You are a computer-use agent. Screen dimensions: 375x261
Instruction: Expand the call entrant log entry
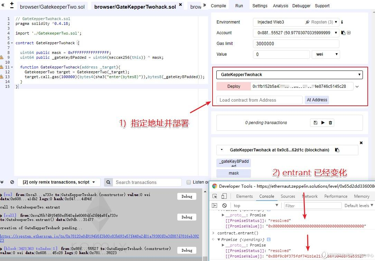1,216
